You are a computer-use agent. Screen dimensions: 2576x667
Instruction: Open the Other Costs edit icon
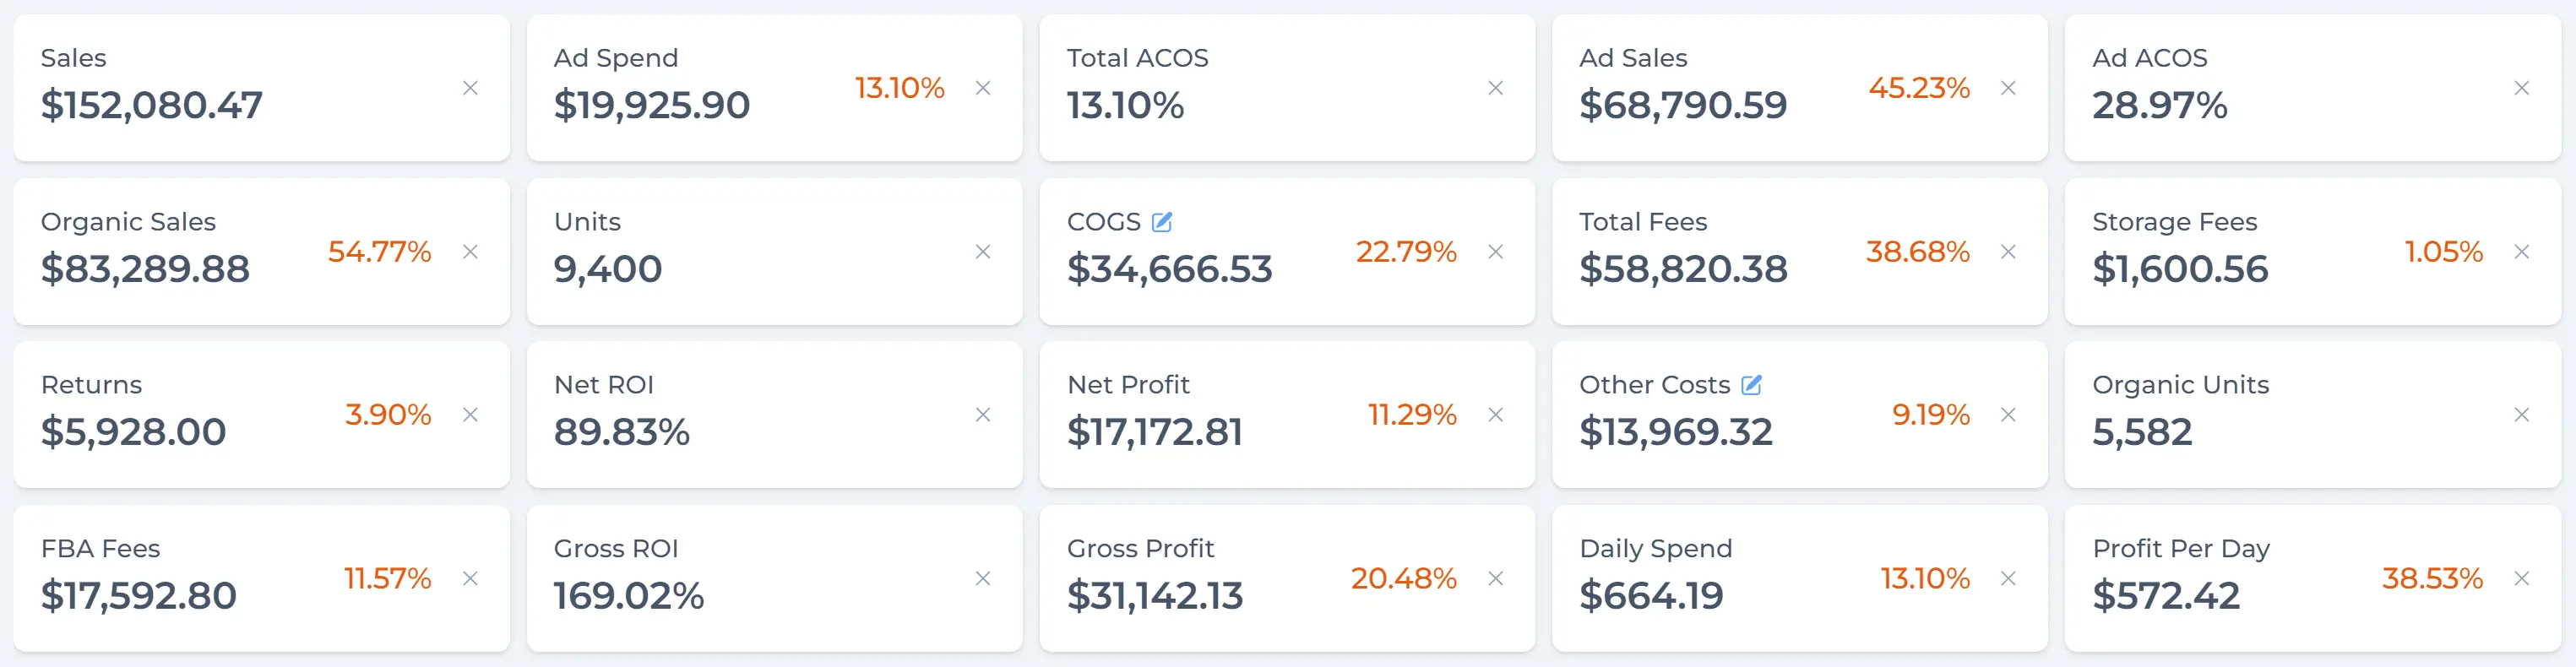pos(1751,385)
